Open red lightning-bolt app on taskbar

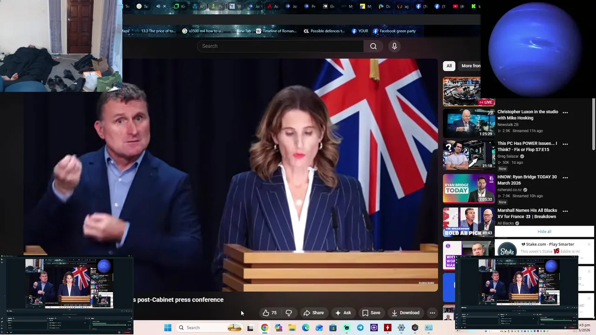pyautogui.click(x=387, y=328)
